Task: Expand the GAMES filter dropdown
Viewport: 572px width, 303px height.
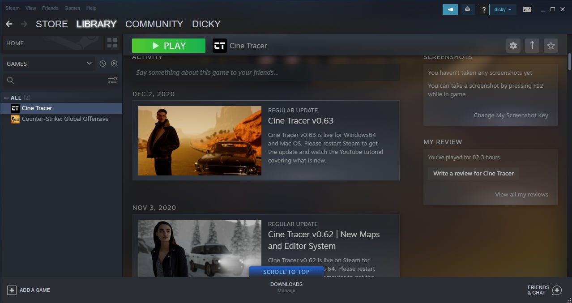Action: point(49,64)
